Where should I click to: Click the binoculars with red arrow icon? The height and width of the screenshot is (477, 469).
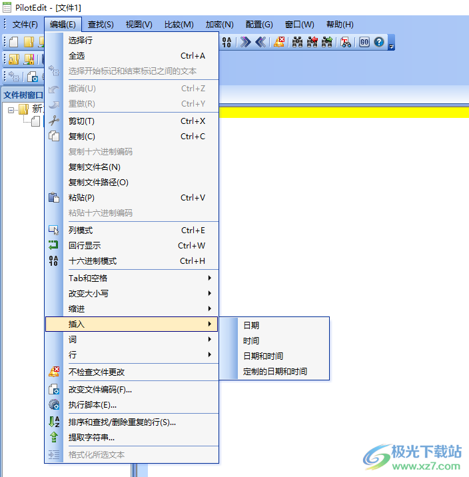(312, 42)
